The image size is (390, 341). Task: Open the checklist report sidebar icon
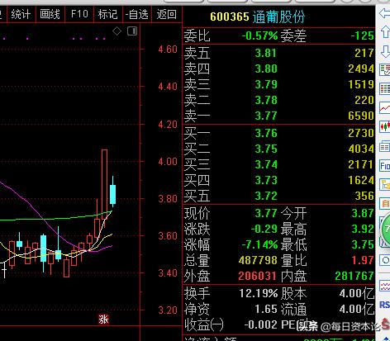[385, 69]
